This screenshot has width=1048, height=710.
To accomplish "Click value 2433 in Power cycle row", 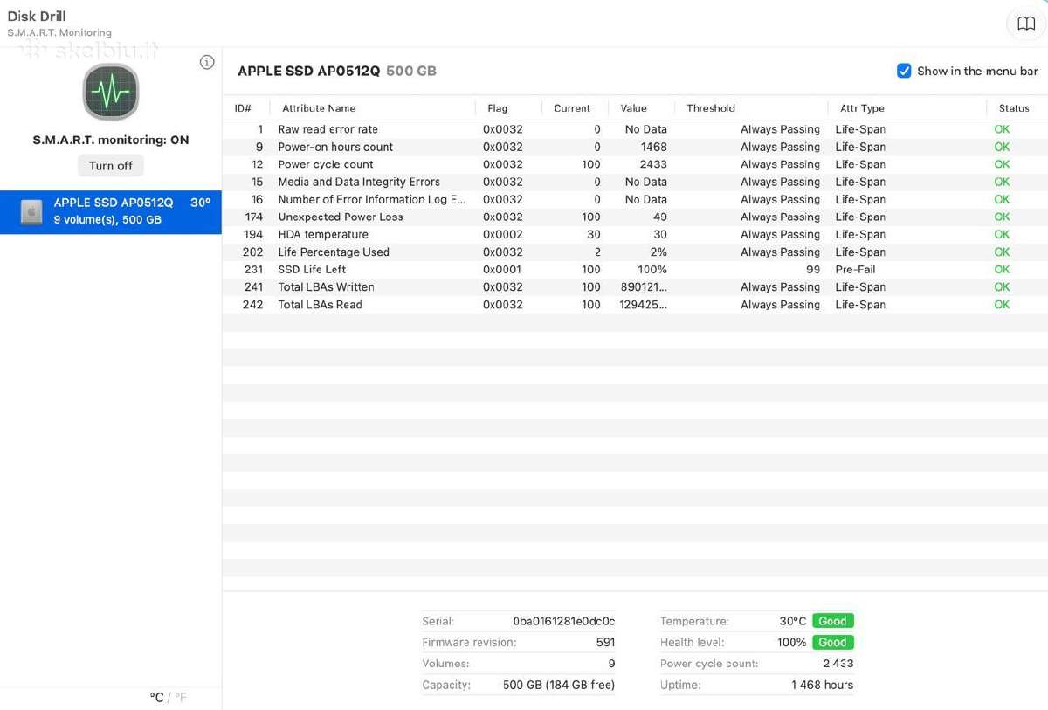I will click(x=653, y=164).
